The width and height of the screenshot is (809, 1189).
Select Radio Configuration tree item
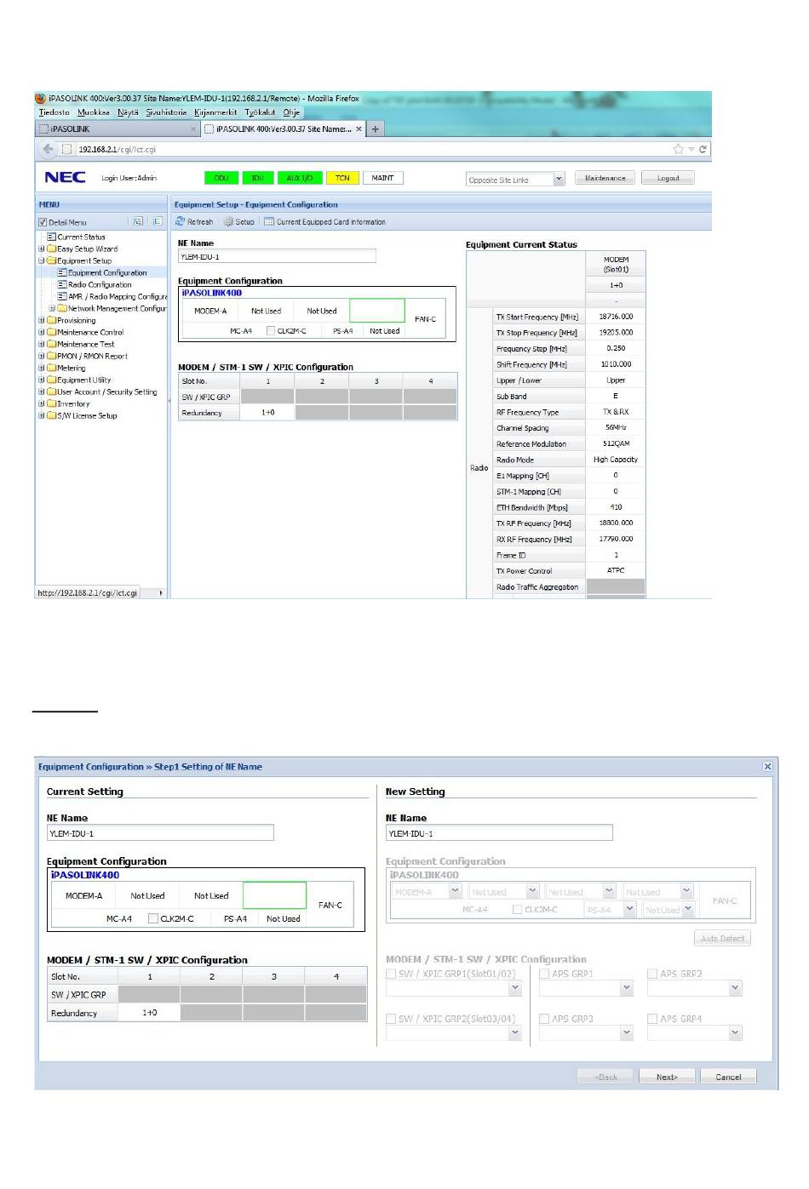tap(100, 284)
